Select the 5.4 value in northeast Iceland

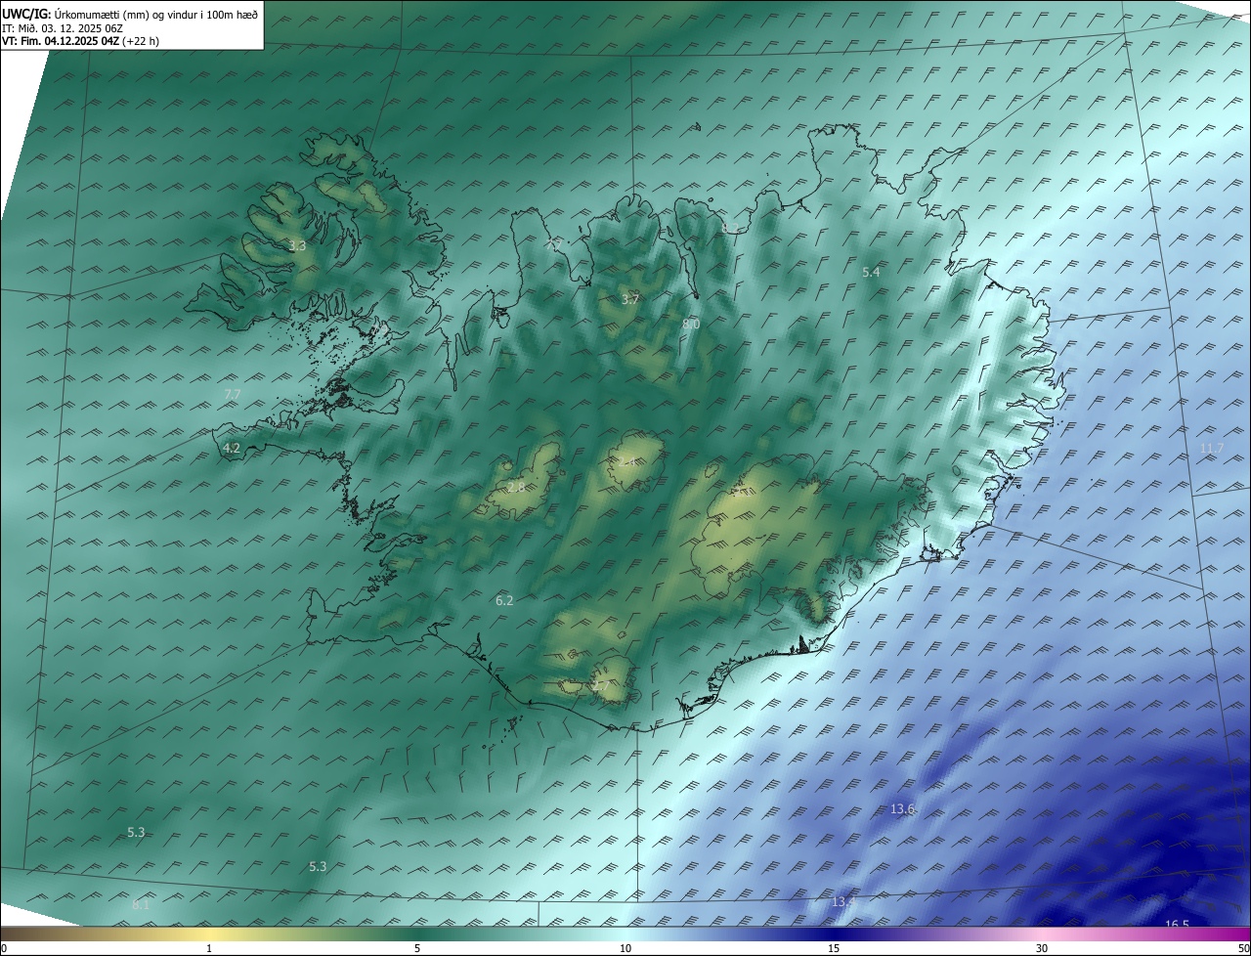click(x=871, y=273)
